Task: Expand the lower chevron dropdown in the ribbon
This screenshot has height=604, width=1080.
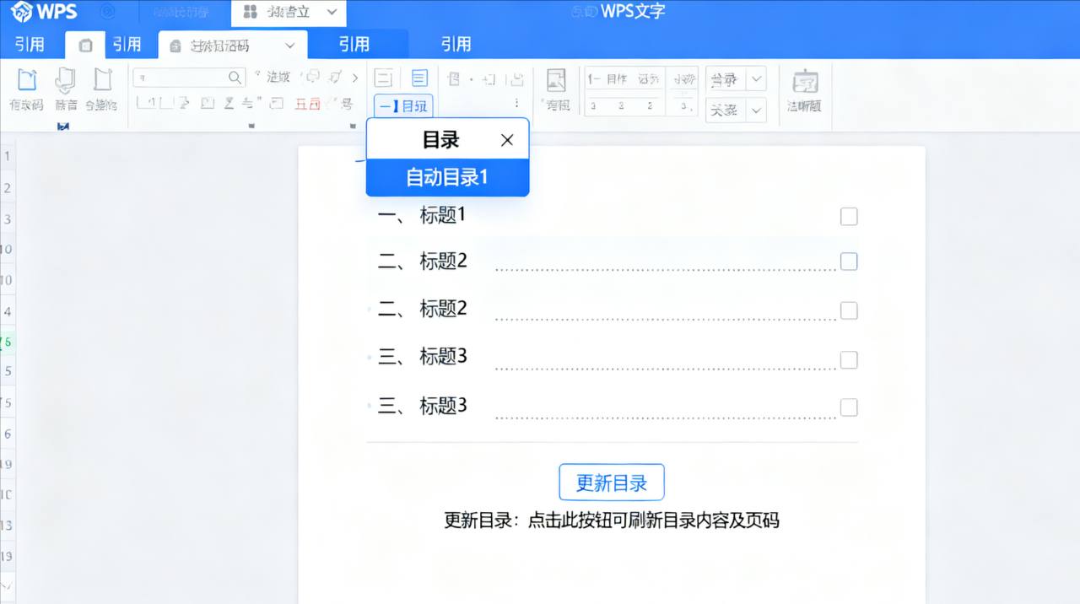Action: point(755,110)
